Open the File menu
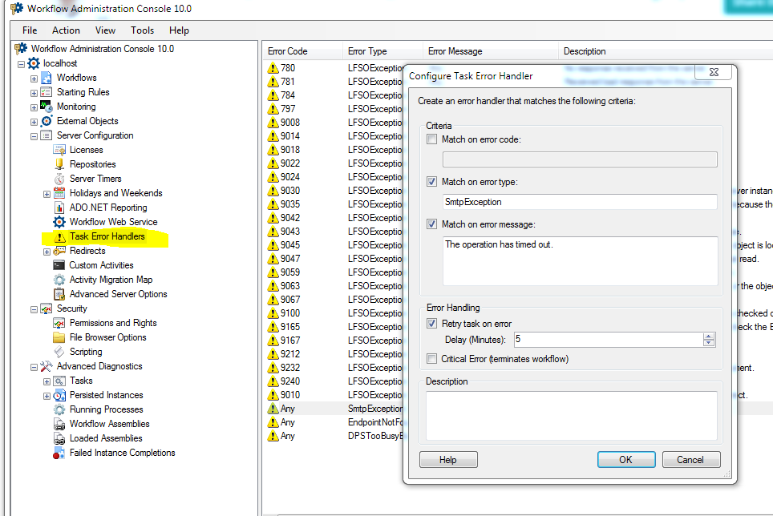The width and height of the screenshot is (773, 516). [30, 30]
